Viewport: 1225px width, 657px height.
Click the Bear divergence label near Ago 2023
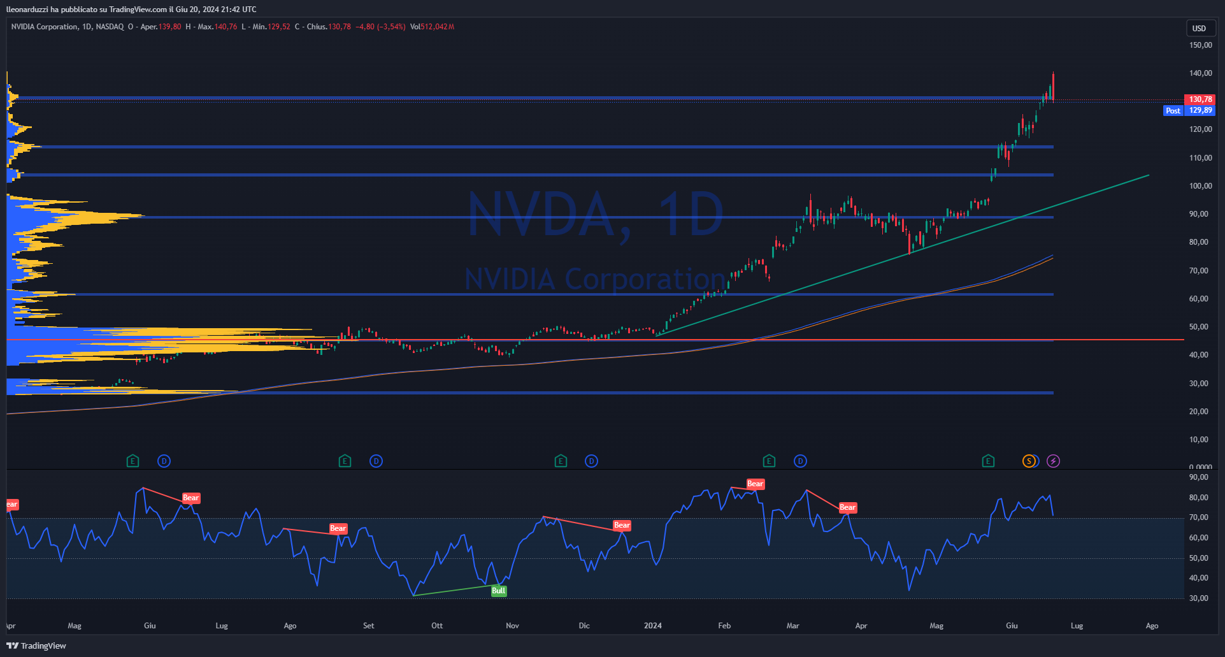338,528
